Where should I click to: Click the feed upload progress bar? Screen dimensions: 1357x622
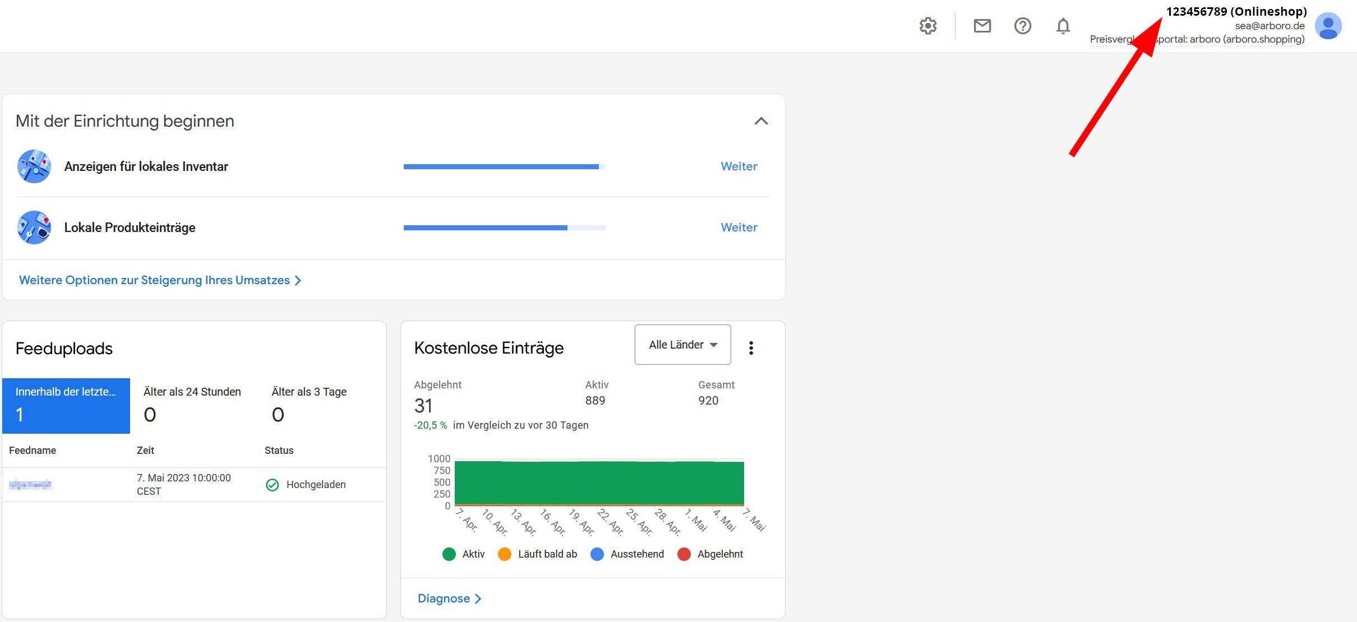pos(502,228)
